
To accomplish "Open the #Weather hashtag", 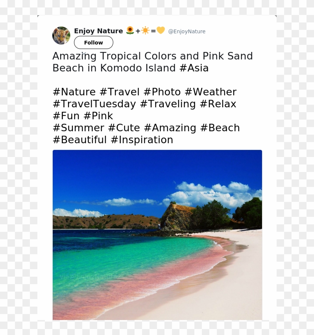I will 211,92.
